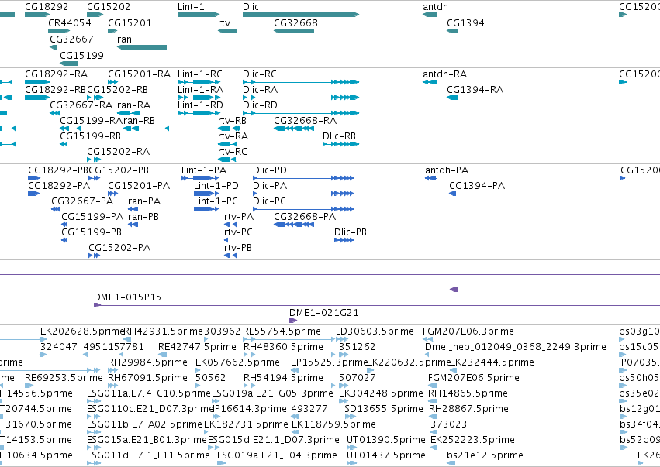Click the CR44054 gene label
This screenshot has height=467, width=660.
point(70,23)
